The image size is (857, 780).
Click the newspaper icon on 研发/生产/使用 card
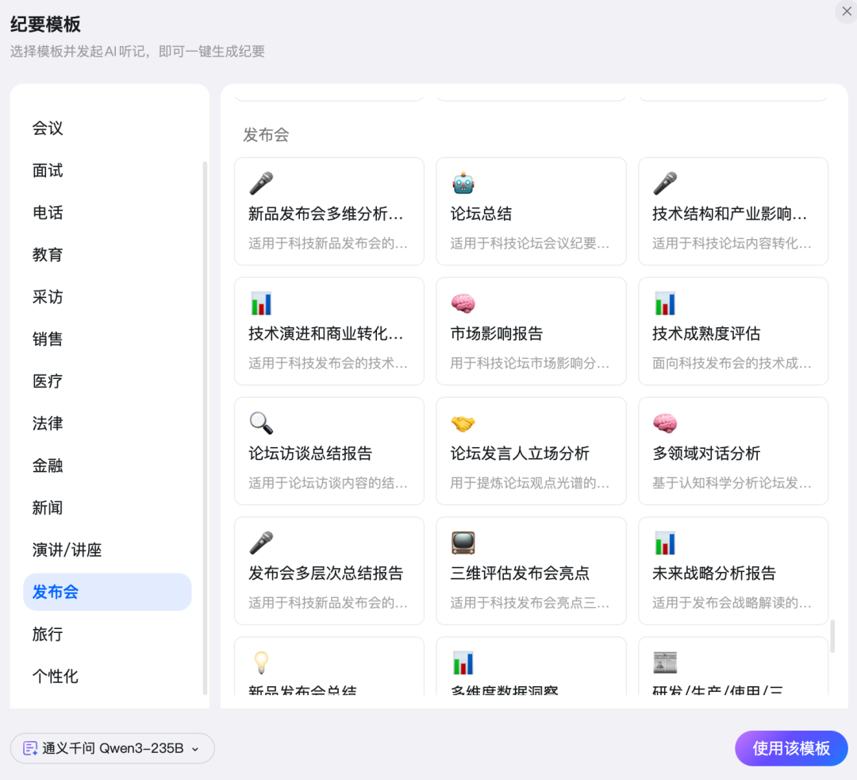point(664,662)
